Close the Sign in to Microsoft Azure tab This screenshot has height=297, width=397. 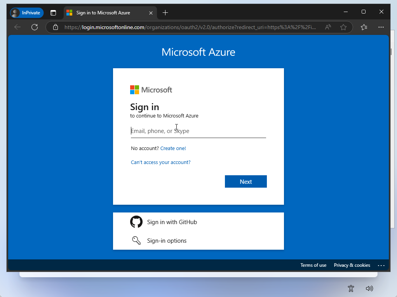151,13
